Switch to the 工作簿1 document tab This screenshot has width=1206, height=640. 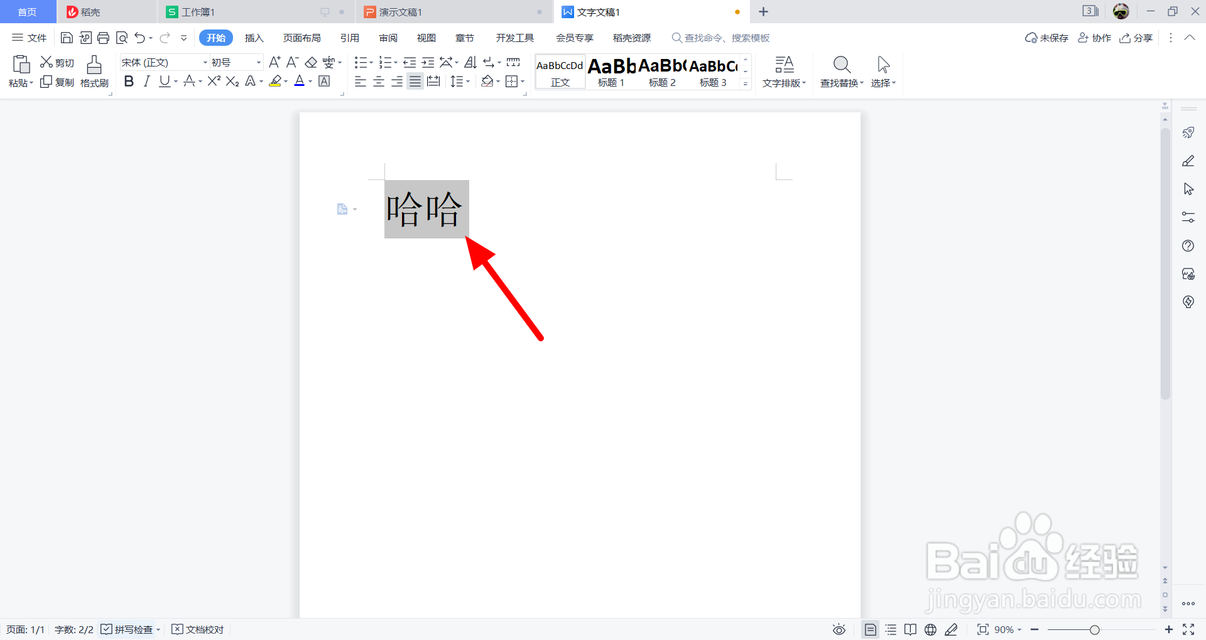click(x=256, y=12)
